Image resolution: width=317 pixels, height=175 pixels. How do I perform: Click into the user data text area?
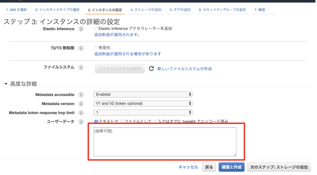(165, 142)
